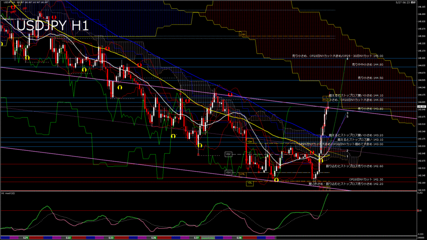Click the yellow buy arrow beside YDL line
The image size is (427, 240).
pos(276,180)
